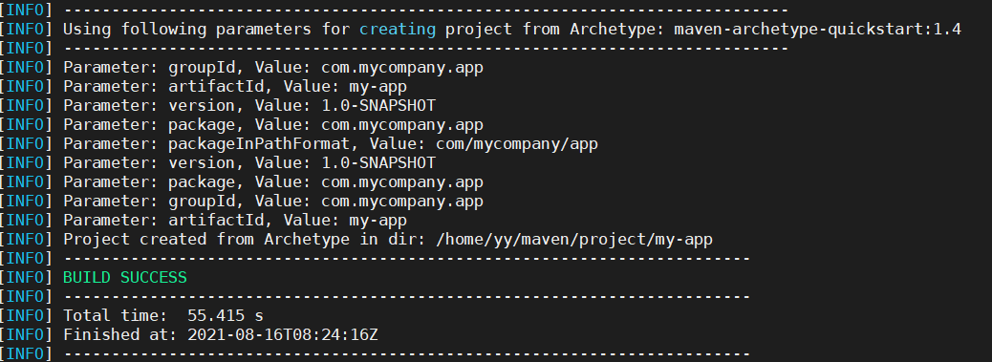992x362 pixels.
Task: Click "1.0-SNAPSHOT" on the line below packageInPathFormat
Action: (x=378, y=163)
